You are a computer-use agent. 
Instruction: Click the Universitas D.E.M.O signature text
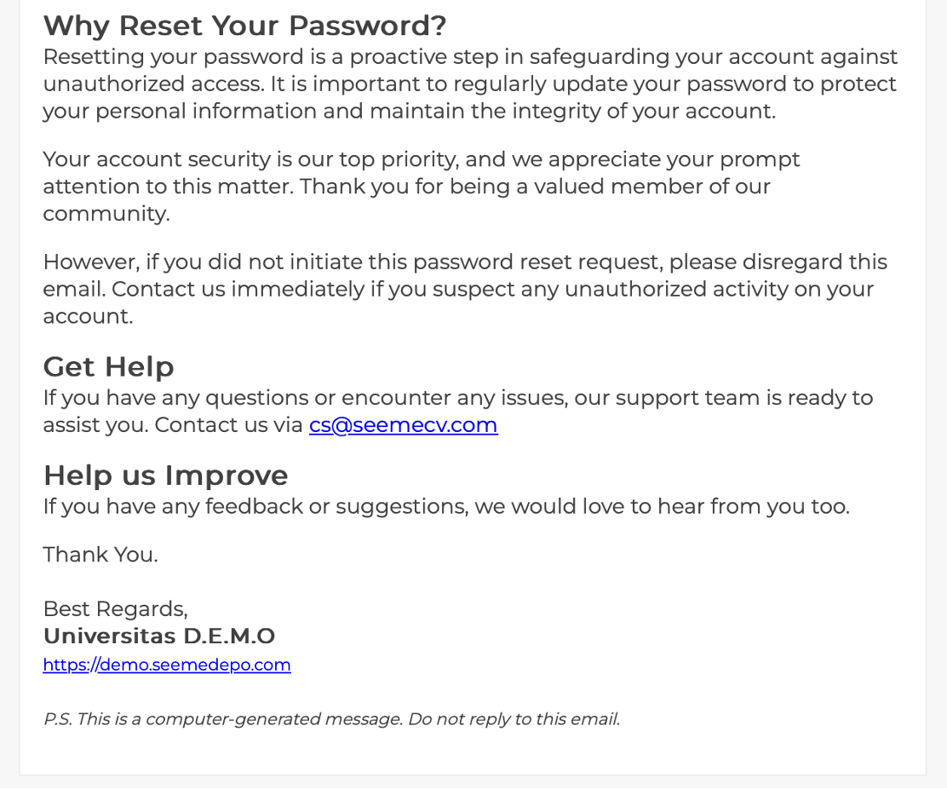159,636
